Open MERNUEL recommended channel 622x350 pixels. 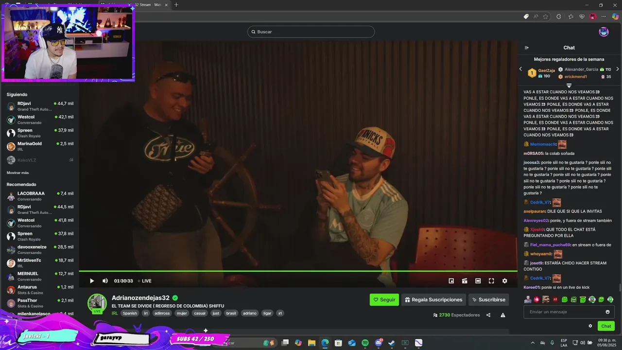(x=40, y=276)
